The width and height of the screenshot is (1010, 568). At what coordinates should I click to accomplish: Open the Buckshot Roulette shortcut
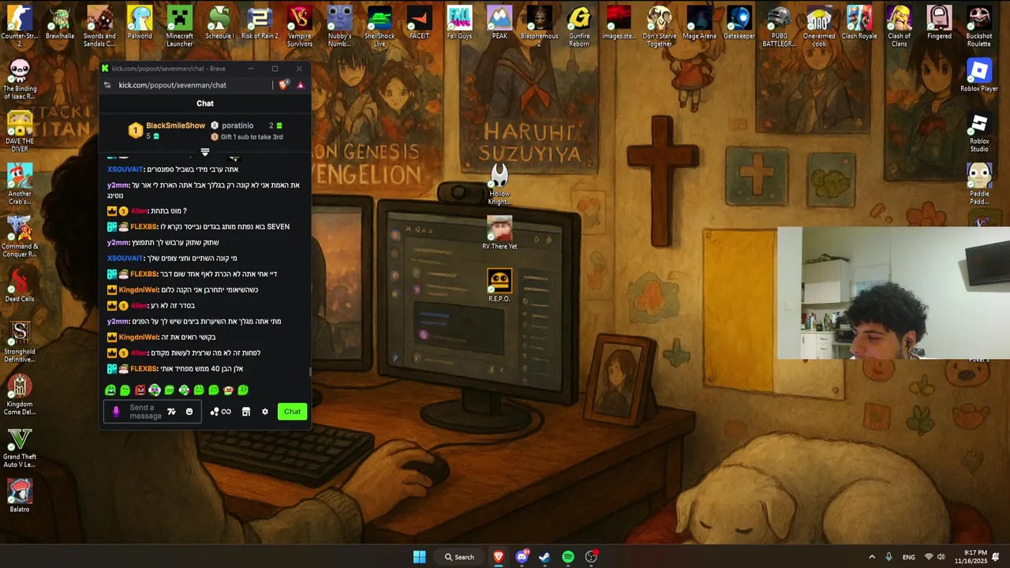979,25
